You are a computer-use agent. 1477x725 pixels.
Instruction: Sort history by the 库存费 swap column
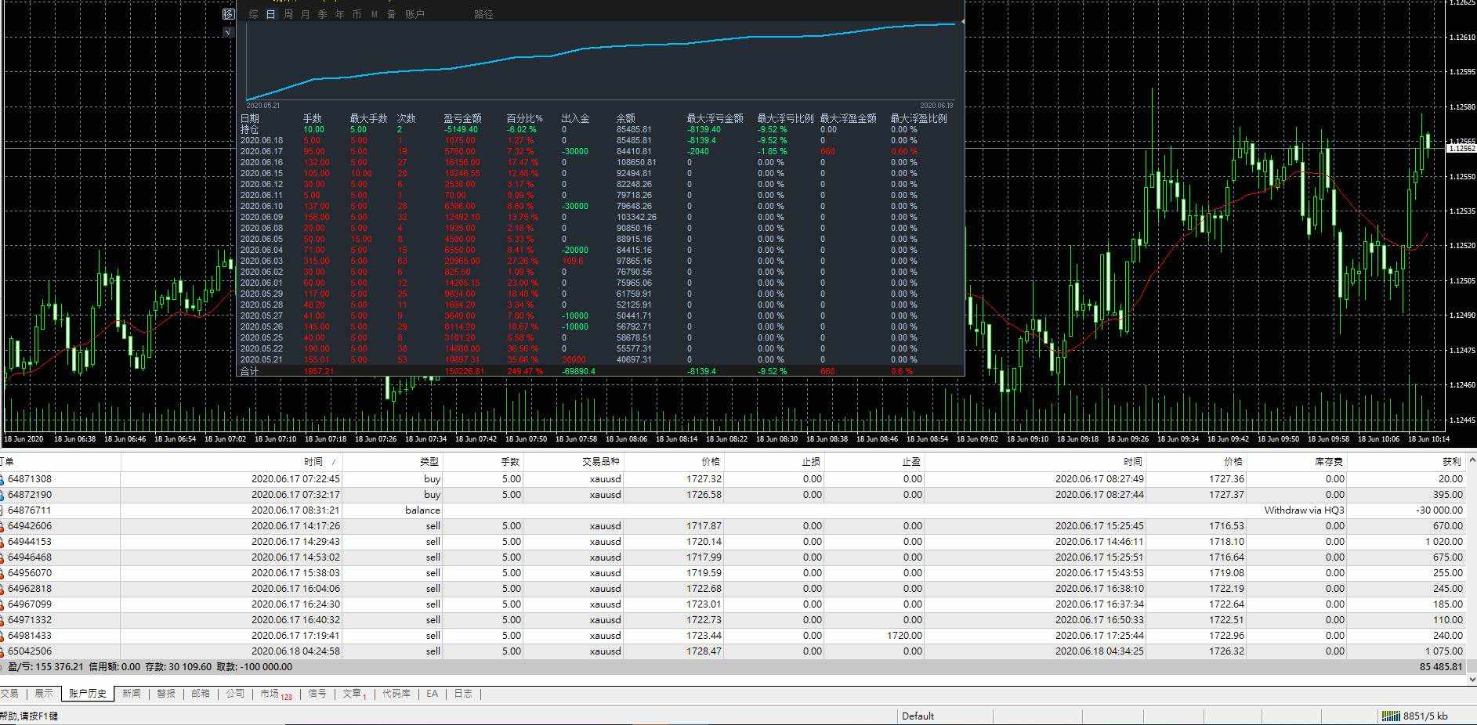coord(1330,462)
